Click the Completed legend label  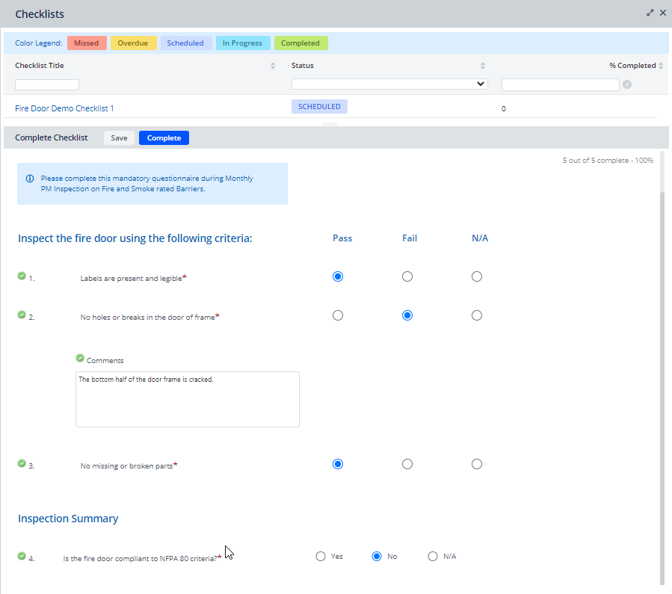point(300,43)
